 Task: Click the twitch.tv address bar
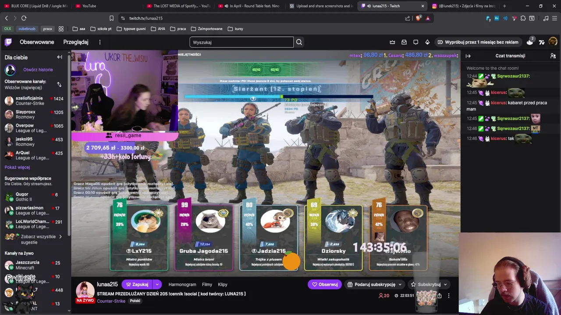[x=263, y=18]
